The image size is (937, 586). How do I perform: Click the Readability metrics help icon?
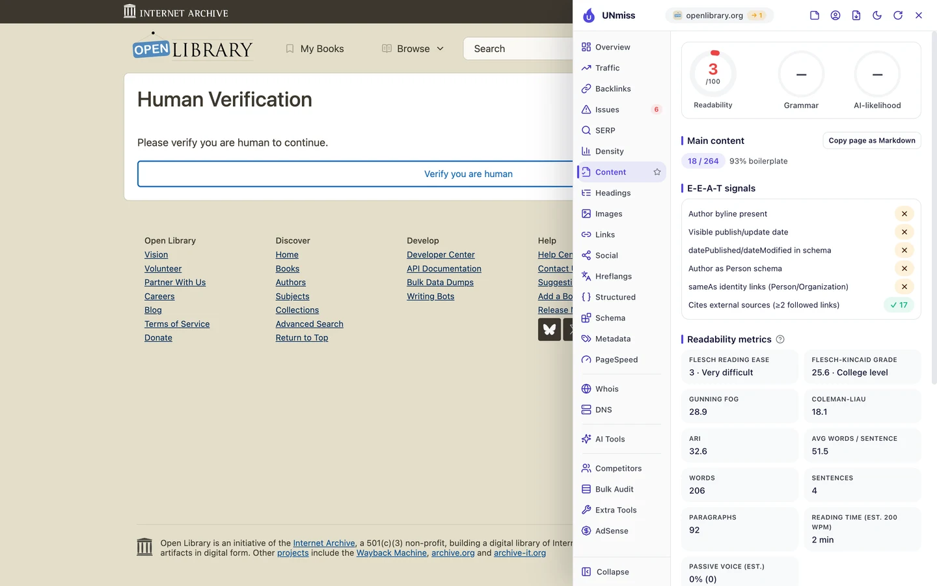(780, 339)
